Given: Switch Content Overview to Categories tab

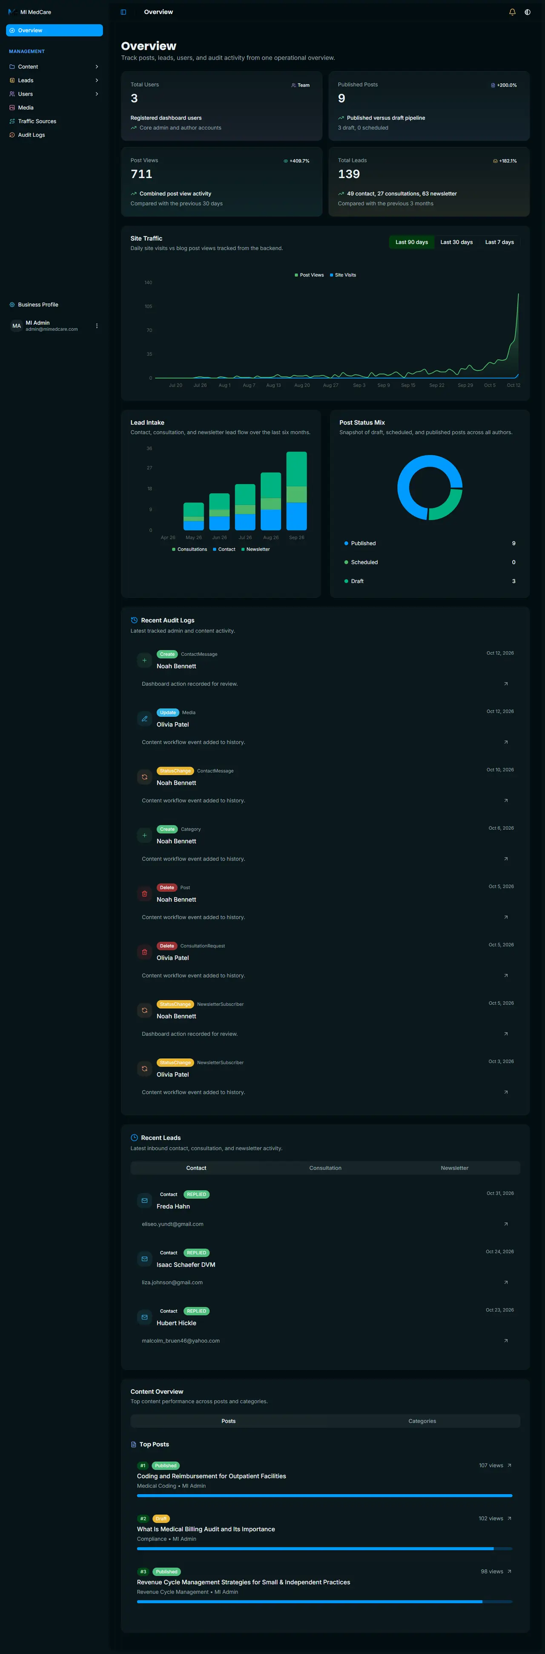Looking at the screenshot, I should click(422, 1422).
